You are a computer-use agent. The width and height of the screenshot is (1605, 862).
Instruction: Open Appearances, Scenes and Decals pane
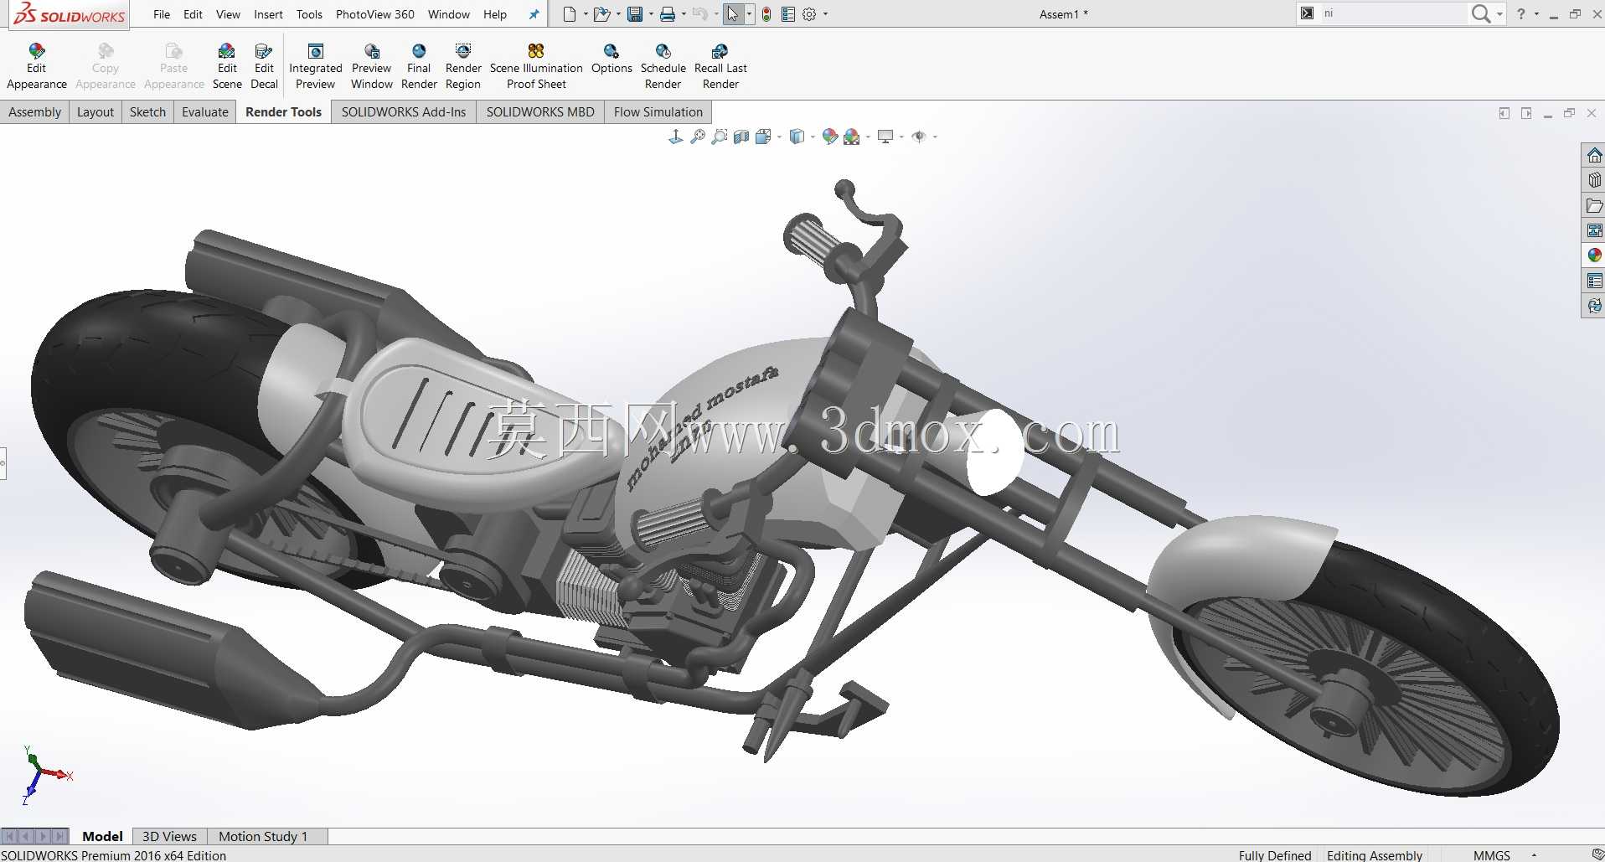tap(1594, 256)
